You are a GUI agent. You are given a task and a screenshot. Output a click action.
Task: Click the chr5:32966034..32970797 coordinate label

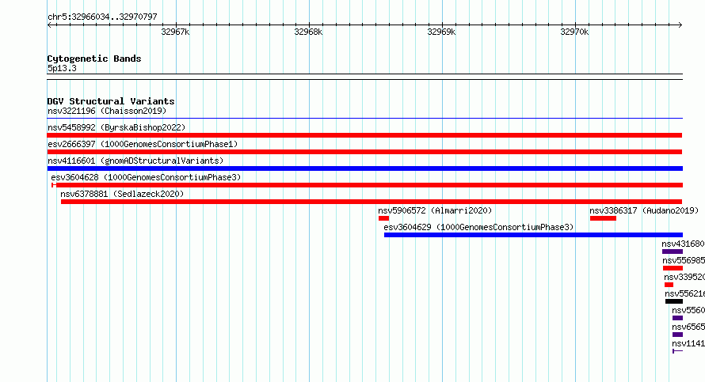(102, 17)
